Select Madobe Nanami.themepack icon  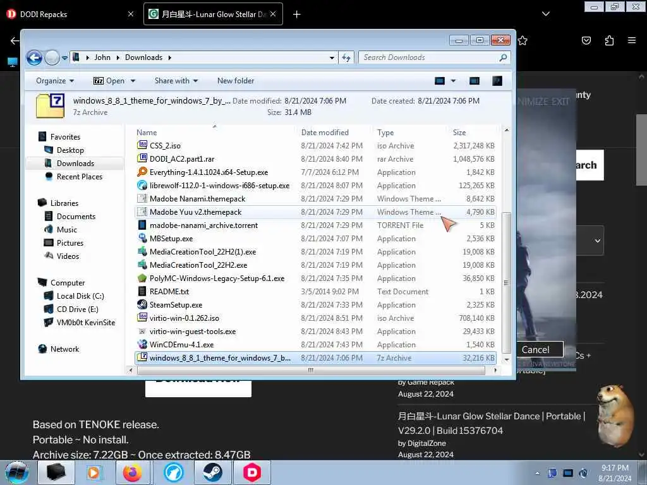coord(142,198)
